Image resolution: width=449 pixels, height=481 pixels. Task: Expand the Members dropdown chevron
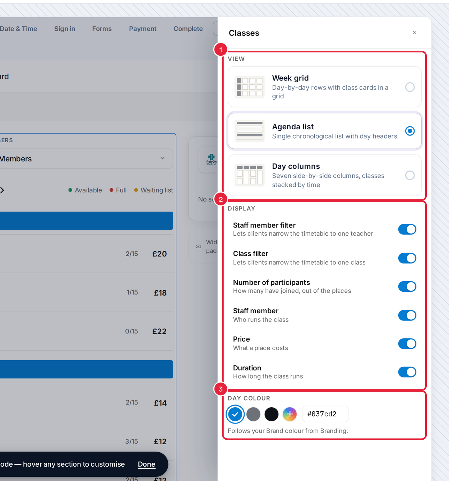pos(162,158)
